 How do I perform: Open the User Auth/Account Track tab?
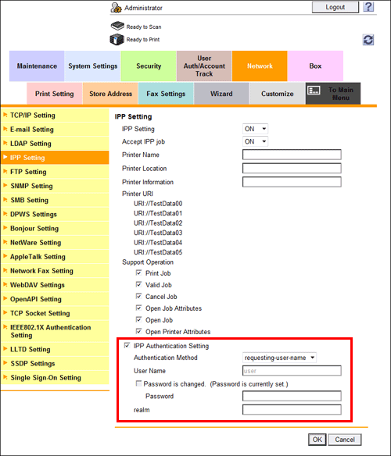click(204, 66)
